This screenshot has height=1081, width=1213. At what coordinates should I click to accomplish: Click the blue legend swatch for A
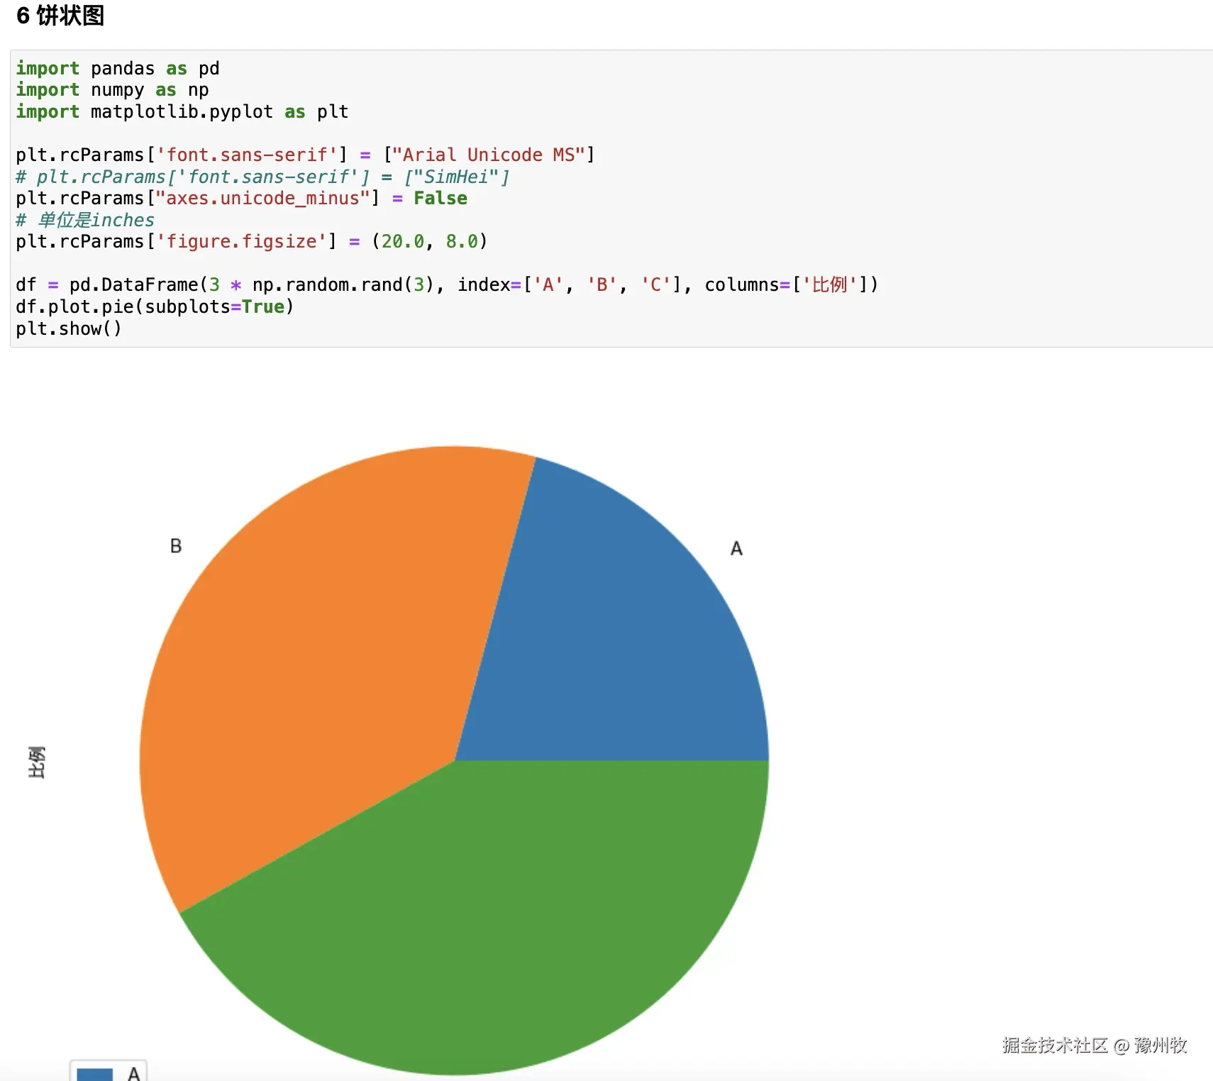(94, 1074)
